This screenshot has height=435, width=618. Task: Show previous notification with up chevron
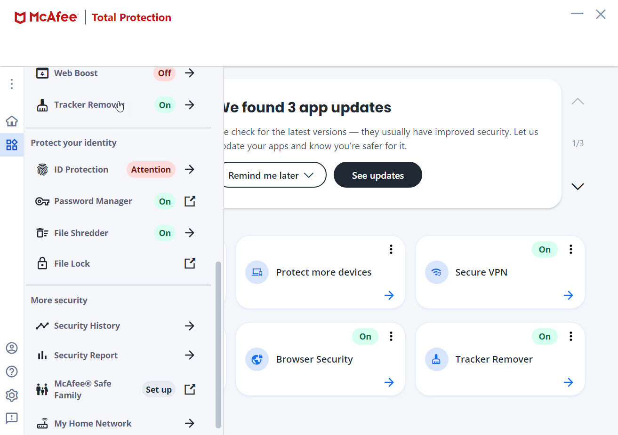578,102
